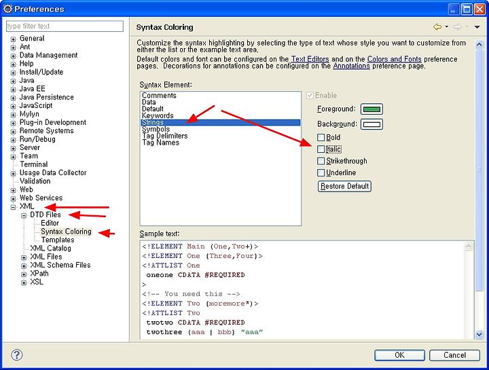Screen dimensions: 489x370
Task: Click "CDATA #REQUIRED" on the oneone line
Action: coord(211,275)
